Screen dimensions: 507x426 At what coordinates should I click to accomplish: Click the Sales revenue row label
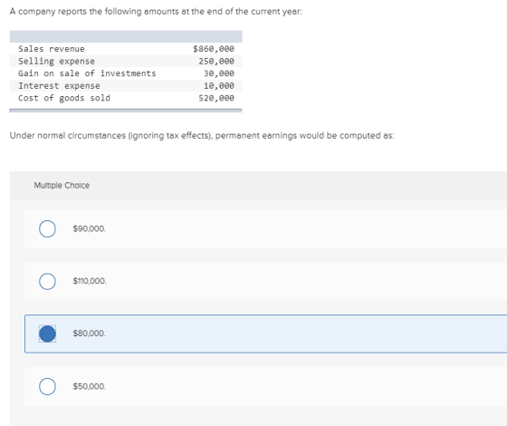point(52,49)
